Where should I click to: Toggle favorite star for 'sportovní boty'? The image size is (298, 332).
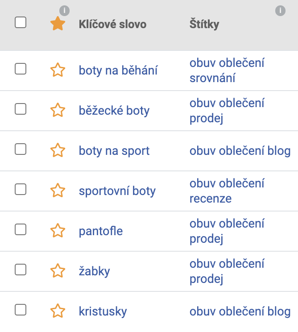tap(58, 190)
